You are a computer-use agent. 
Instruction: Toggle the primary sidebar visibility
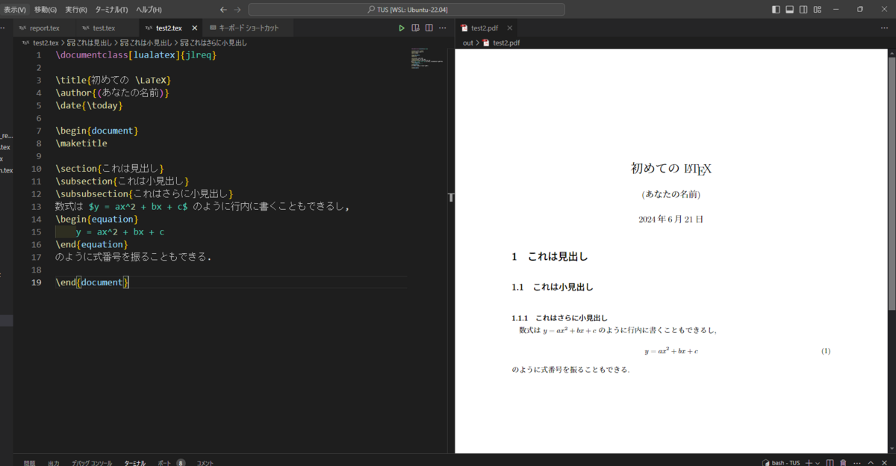[776, 8]
